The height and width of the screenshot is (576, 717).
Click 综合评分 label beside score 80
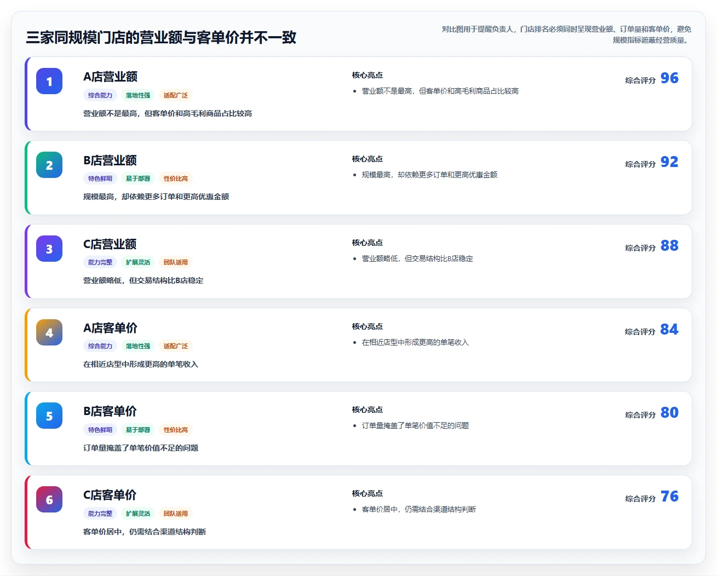(x=640, y=415)
